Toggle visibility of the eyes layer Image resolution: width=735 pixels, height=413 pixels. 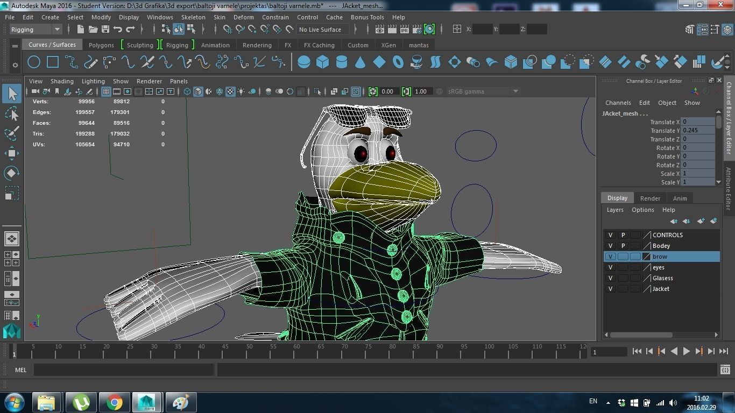click(610, 267)
